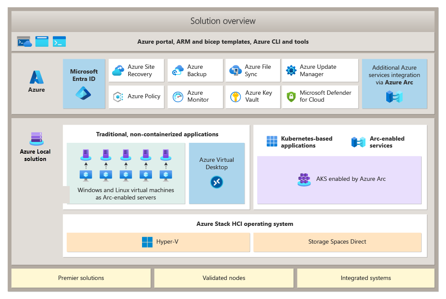Viewport: 446px width, 299px height.
Task: Click the Azure Monitor gauge icon
Action: 177,96
